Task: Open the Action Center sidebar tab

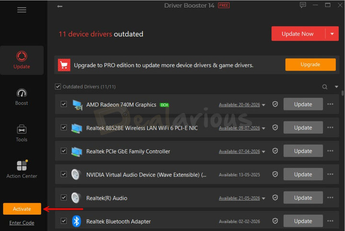Action: pyautogui.click(x=22, y=169)
